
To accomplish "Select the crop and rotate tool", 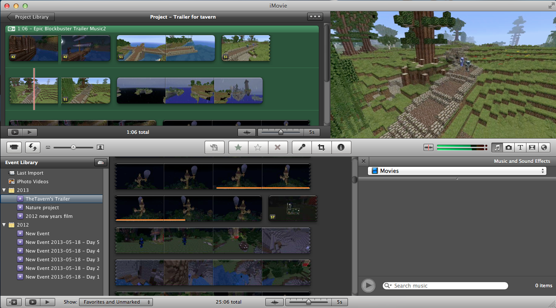I will pos(321,147).
